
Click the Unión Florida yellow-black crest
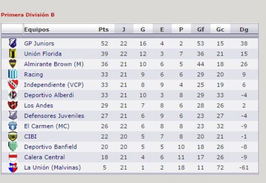pos(13,54)
